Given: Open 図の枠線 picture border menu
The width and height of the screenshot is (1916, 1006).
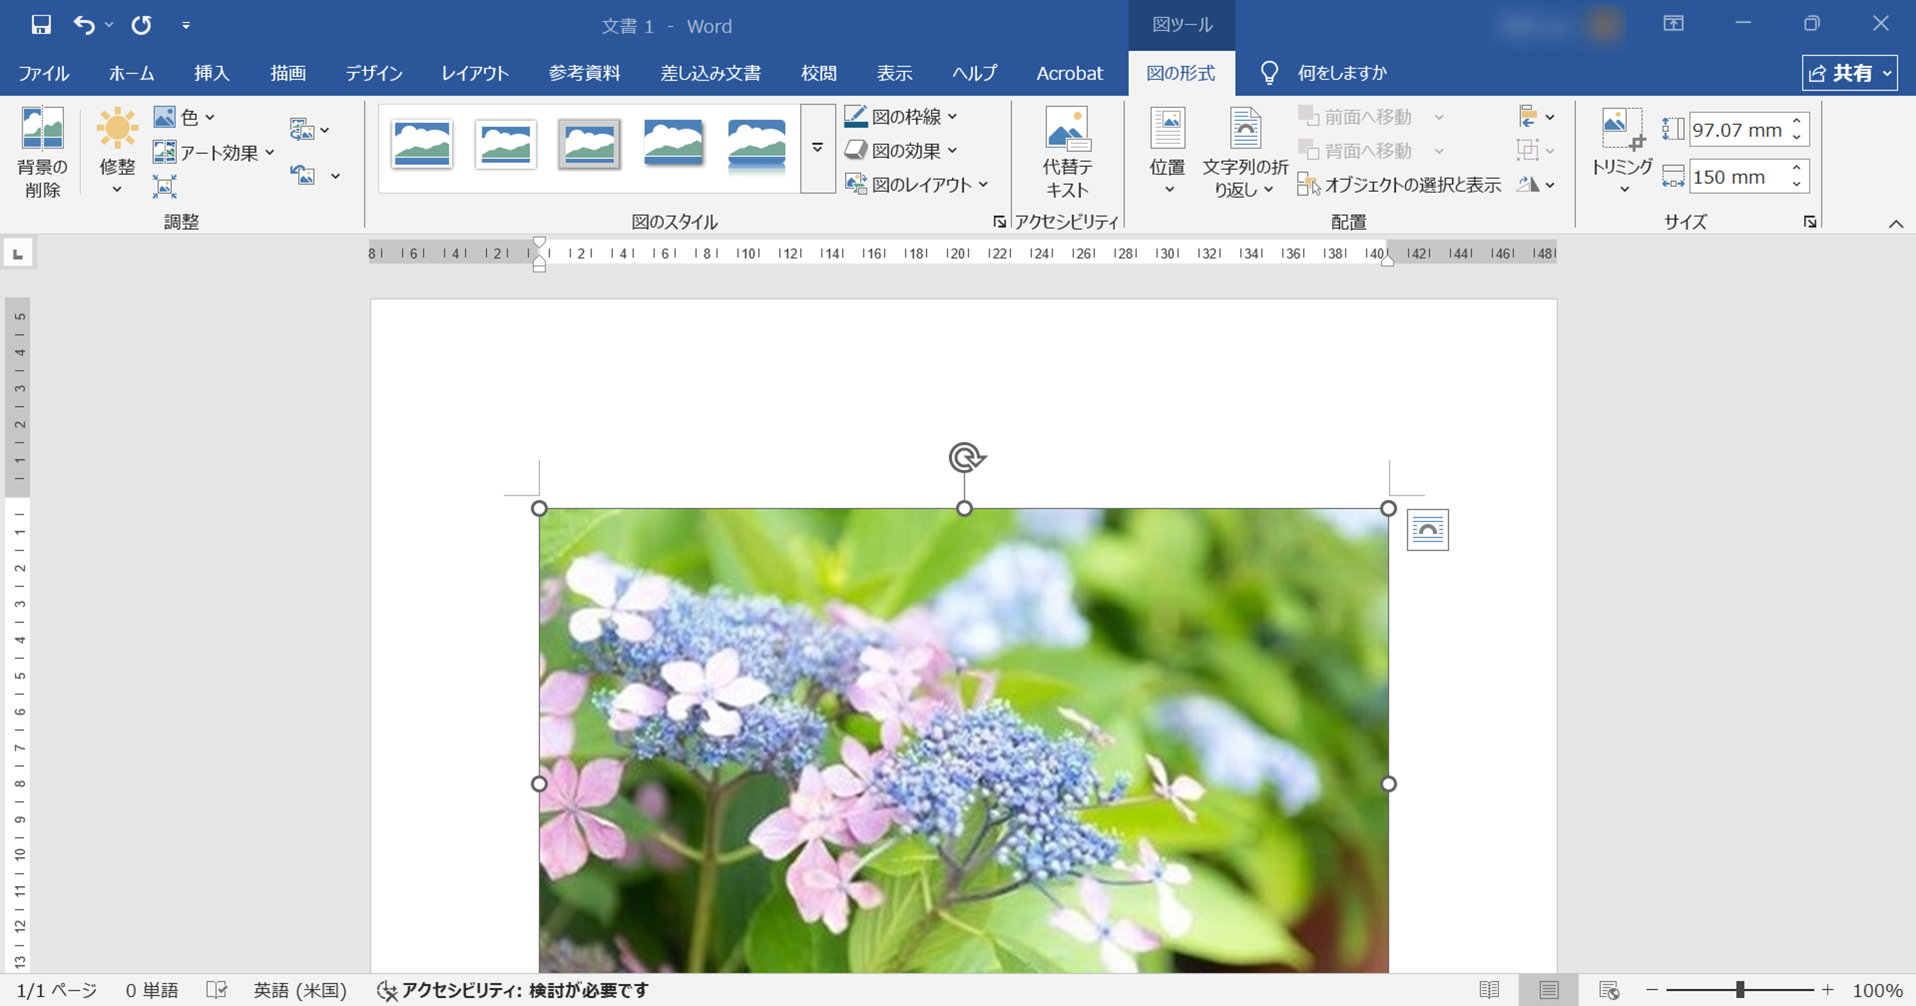Looking at the screenshot, I should pos(901,117).
